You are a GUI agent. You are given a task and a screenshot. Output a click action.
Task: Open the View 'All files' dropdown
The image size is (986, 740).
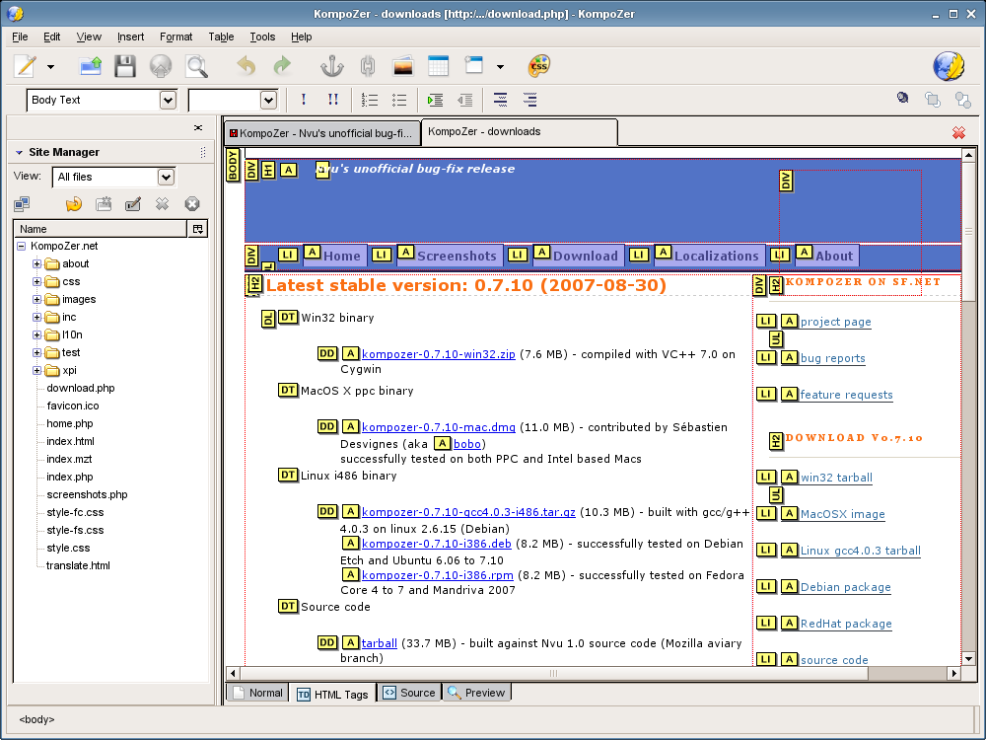[166, 177]
